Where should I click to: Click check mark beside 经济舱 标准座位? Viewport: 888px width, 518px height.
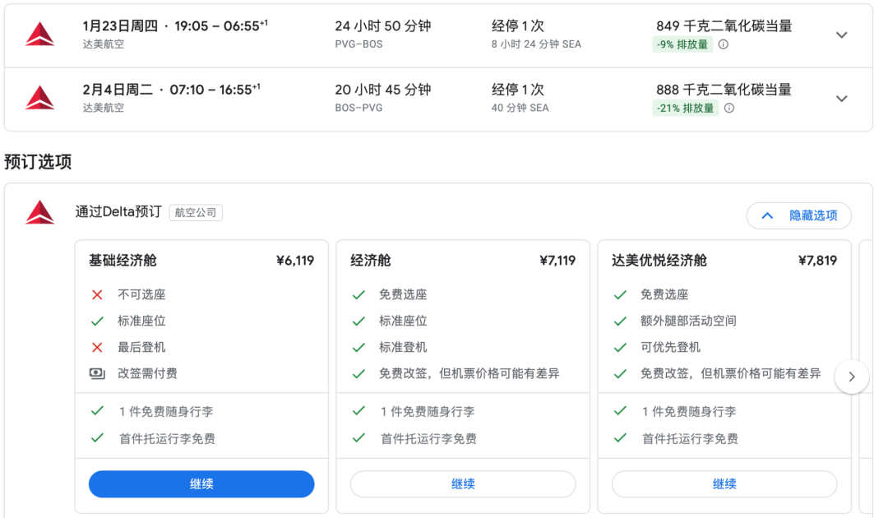pyautogui.click(x=358, y=321)
